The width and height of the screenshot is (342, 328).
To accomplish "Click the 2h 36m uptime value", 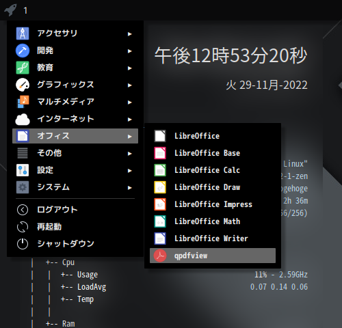I will click(295, 201).
